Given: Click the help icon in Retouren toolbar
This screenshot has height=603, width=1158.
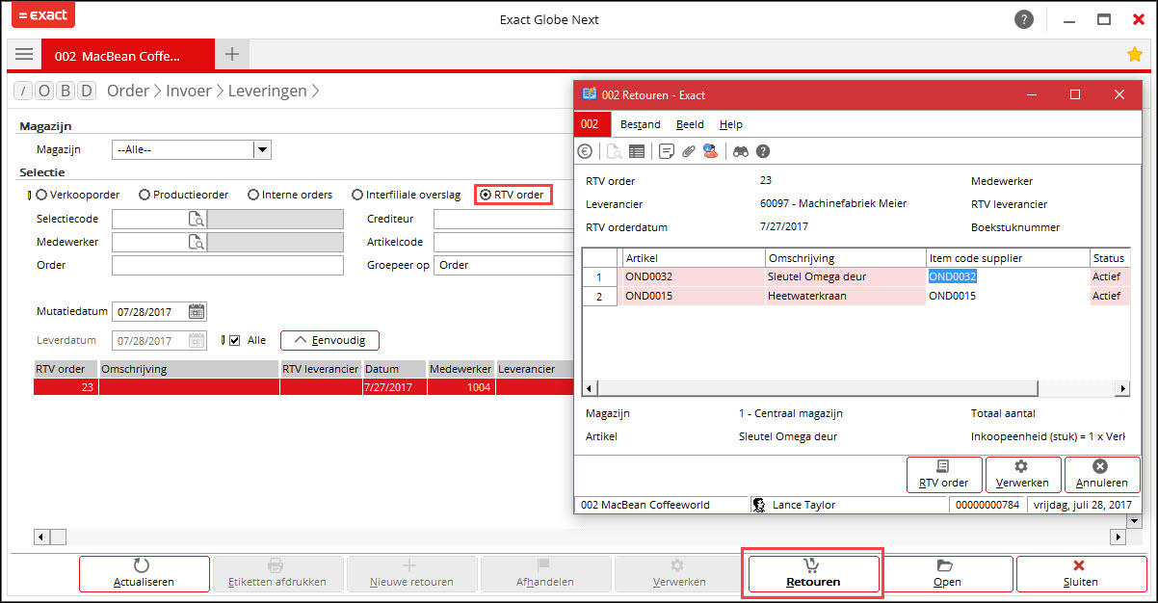Looking at the screenshot, I should [x=763, y=151].
